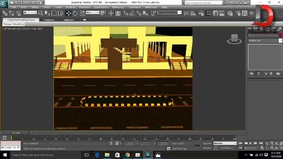The width and height of the screenshot is (283, 159).
Task: Open the Rendered Frame Window
Action: 245,13
